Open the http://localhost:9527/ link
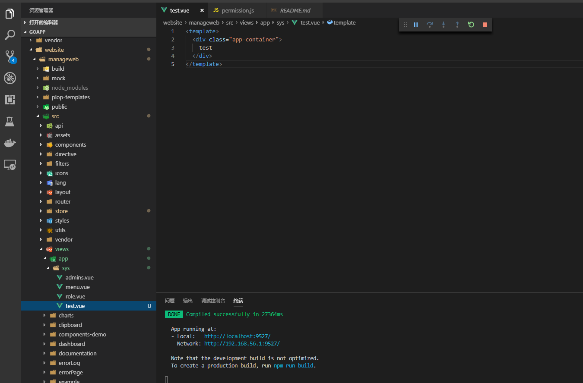583x383 pixels. (238, 336)
